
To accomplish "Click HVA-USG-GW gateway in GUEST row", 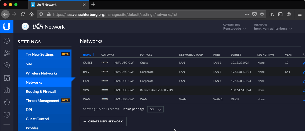I will [x=124, y=63].
